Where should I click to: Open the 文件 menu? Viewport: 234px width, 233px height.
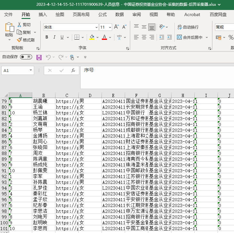pyautogui.click(x=8, y=14)
